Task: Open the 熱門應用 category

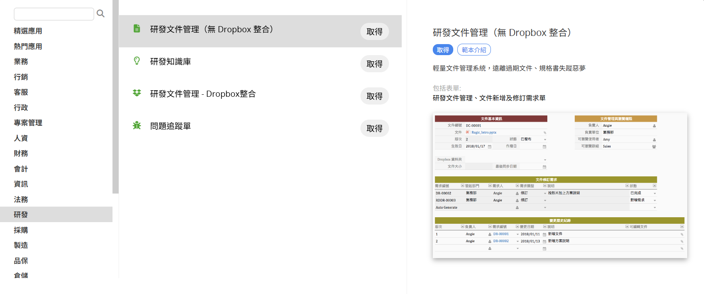Action: click(28, 47)
